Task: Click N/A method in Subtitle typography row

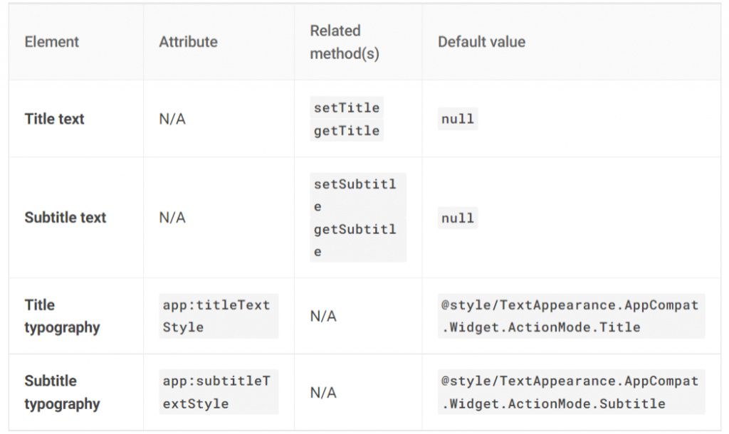Action: point(323,392)
